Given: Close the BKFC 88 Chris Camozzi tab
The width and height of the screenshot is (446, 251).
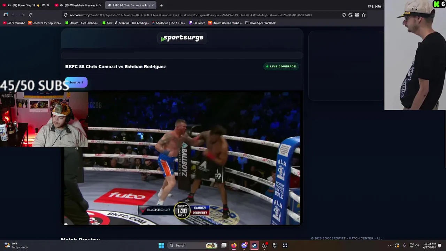Looking at the screenshot, I should click(152, 5).
